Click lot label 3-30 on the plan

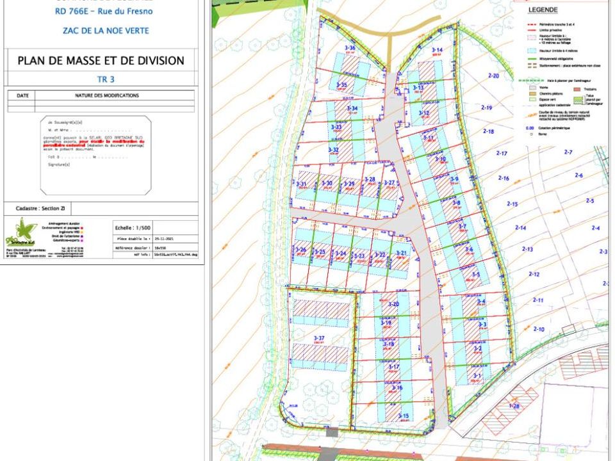click(327, 183)
